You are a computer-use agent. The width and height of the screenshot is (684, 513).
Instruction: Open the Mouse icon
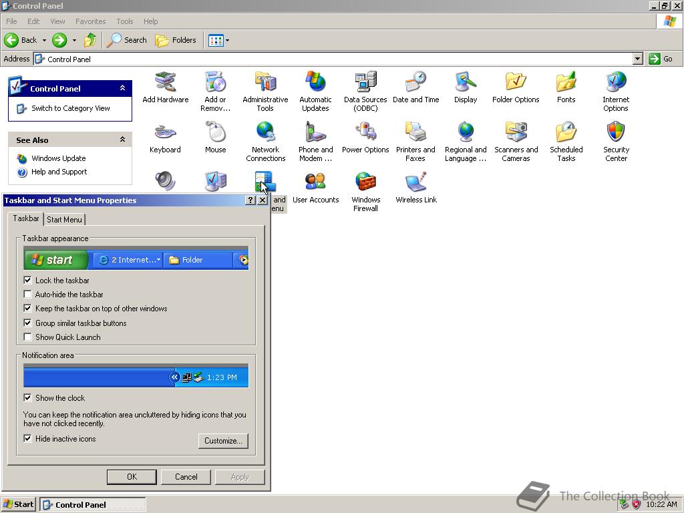[x=216, y=132]
